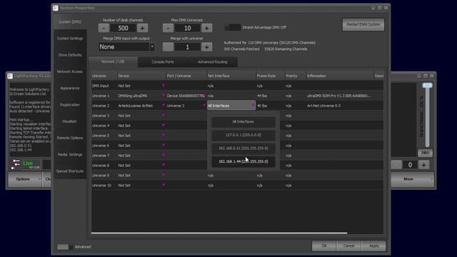Select 192.168.0.51 interface option
This screenshot has width=457, height=257.
(243, 148)
